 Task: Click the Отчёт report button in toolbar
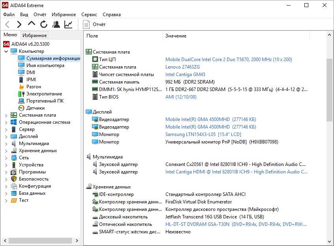[94, 24]
